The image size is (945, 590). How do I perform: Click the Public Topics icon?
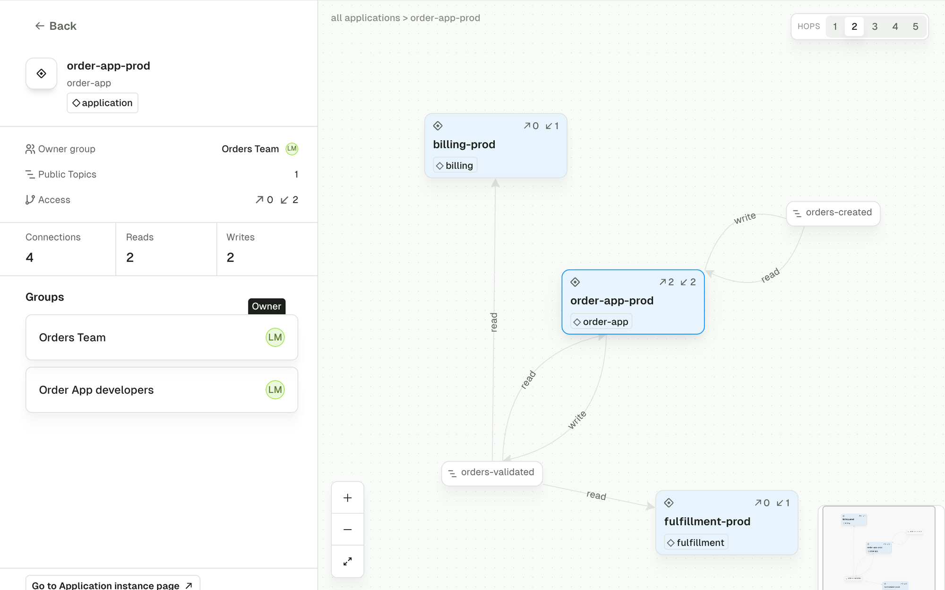[x=30, y=175]
